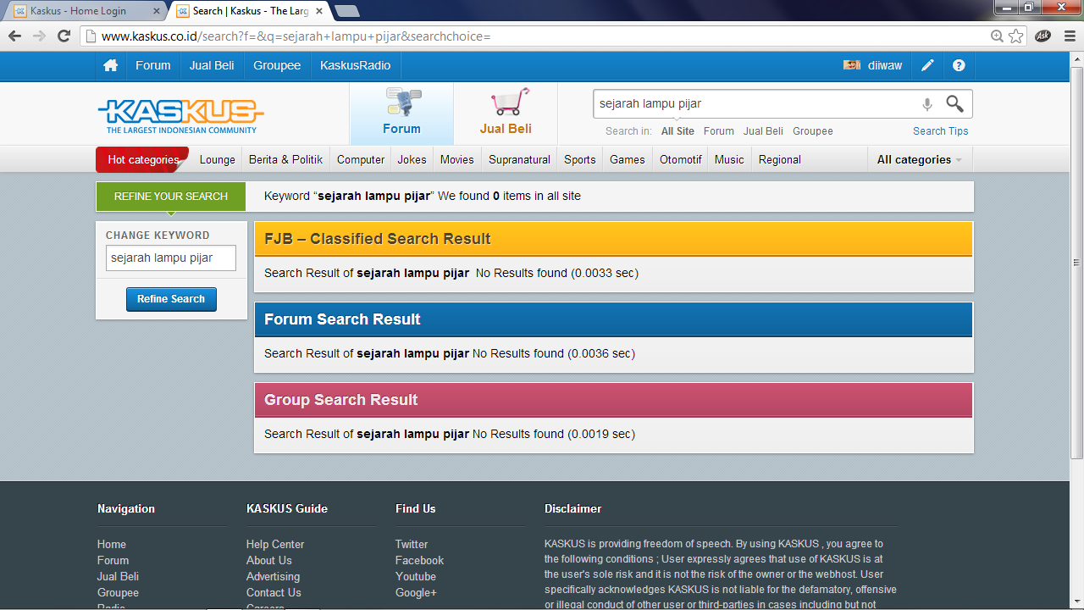Click the zoom magnifier icon in address bar

pyautogui.click(x=998, y=36)
